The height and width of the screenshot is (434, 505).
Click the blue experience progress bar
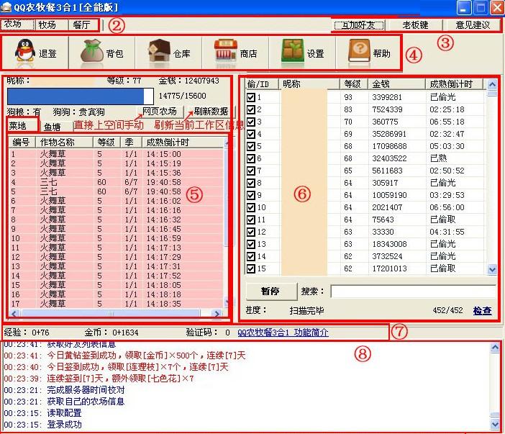81,96
